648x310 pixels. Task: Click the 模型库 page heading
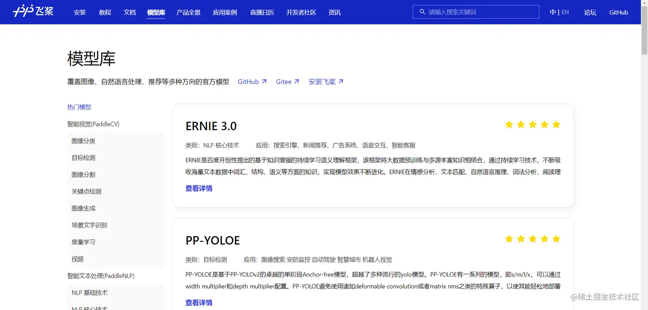91,59
